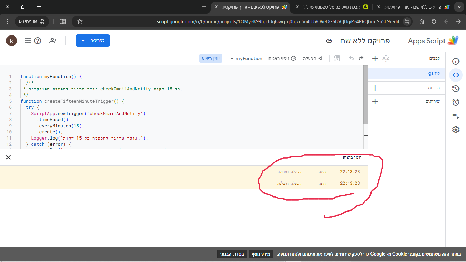466x262 pixels.
Task: Add a library with the plus beside ספריות
Action: click(x=375, y=88)
